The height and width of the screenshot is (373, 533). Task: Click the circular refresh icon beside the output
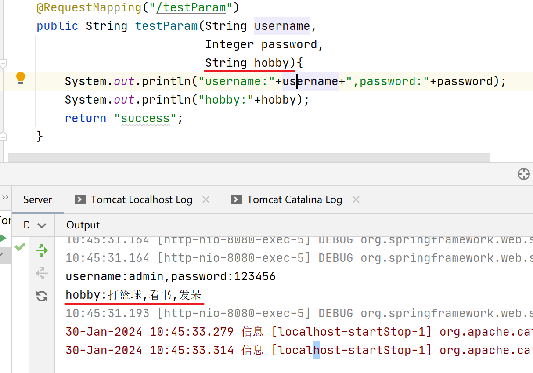tap(42, 296)
